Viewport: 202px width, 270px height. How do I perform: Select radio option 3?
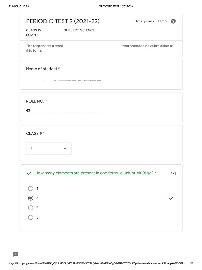click(x=31, y=198)
